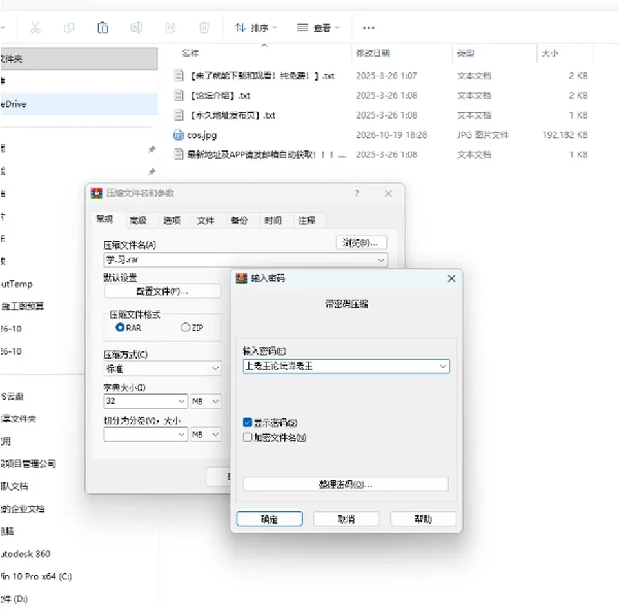Click the Rename icon in Explorer toolbar
619x610 pixels.
(x=136, y=28)
